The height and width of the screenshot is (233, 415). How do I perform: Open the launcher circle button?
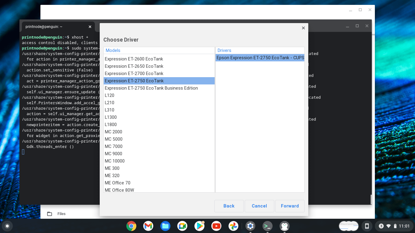click(7, 226)
